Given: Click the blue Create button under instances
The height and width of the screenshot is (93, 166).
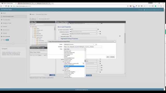Looking at the screenshot, I should pyautogui.click(x=52, y=75).
